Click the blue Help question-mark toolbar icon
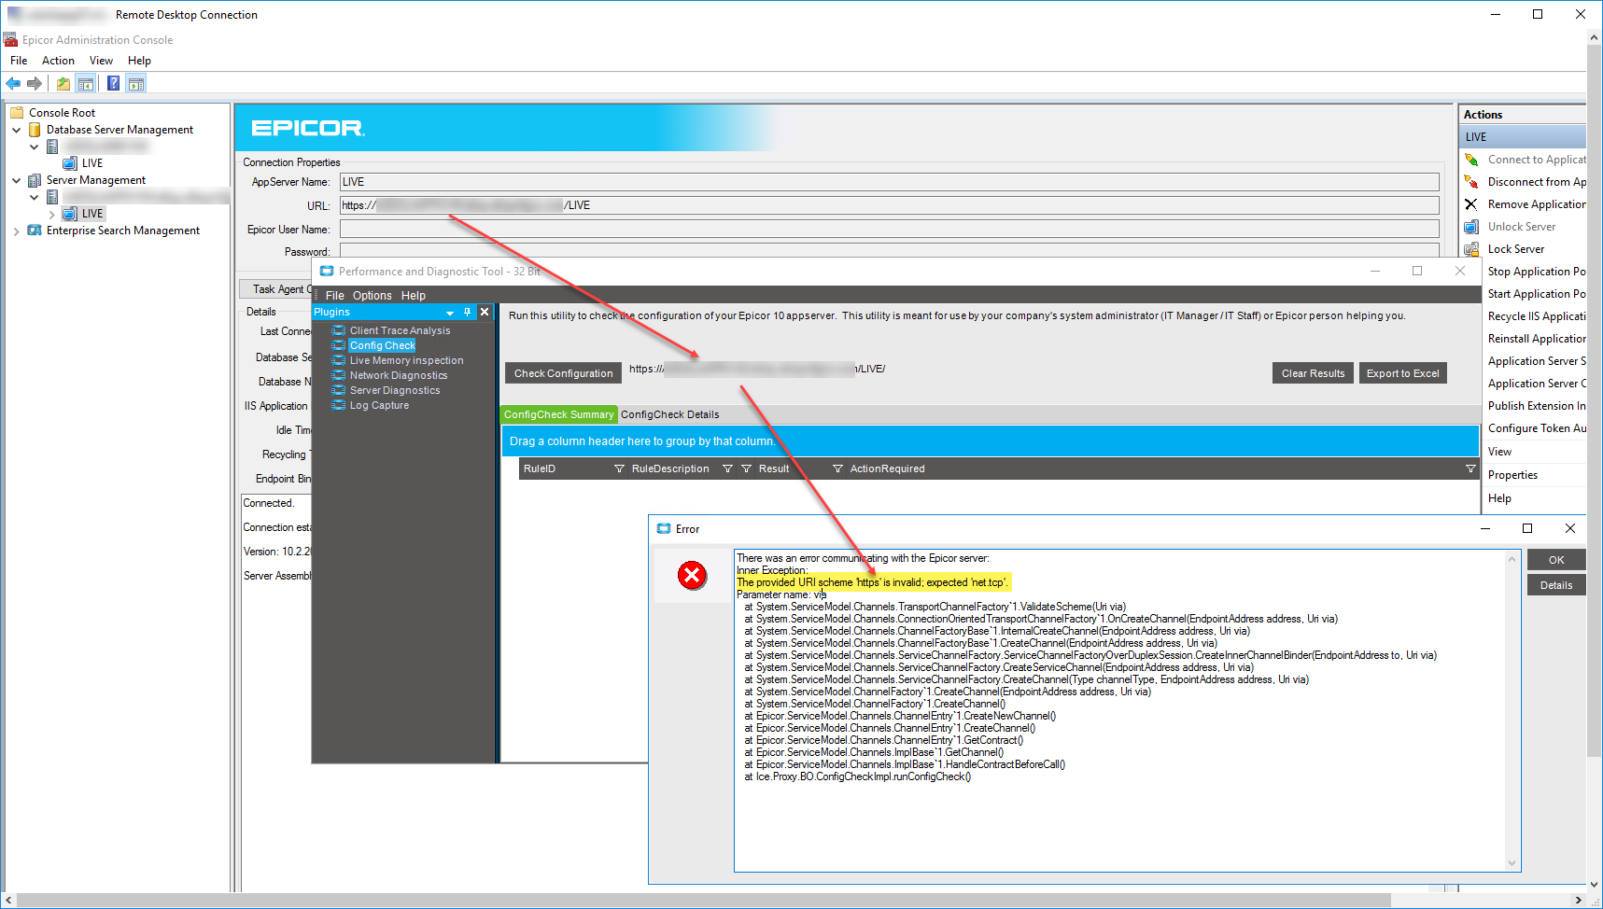Viewport: 1603px width, 909px height. pyautogui.click(x=113, y=84)
